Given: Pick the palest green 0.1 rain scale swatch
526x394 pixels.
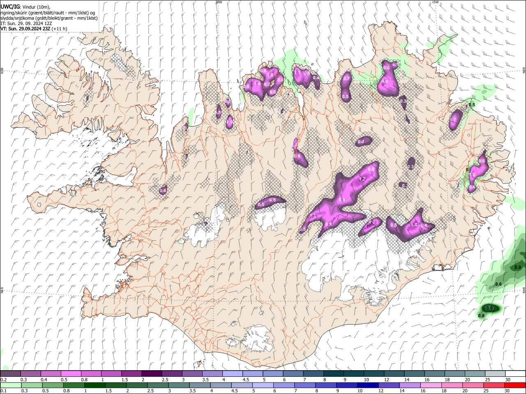Looking at the screenshot, I should (x=11, y=385).
